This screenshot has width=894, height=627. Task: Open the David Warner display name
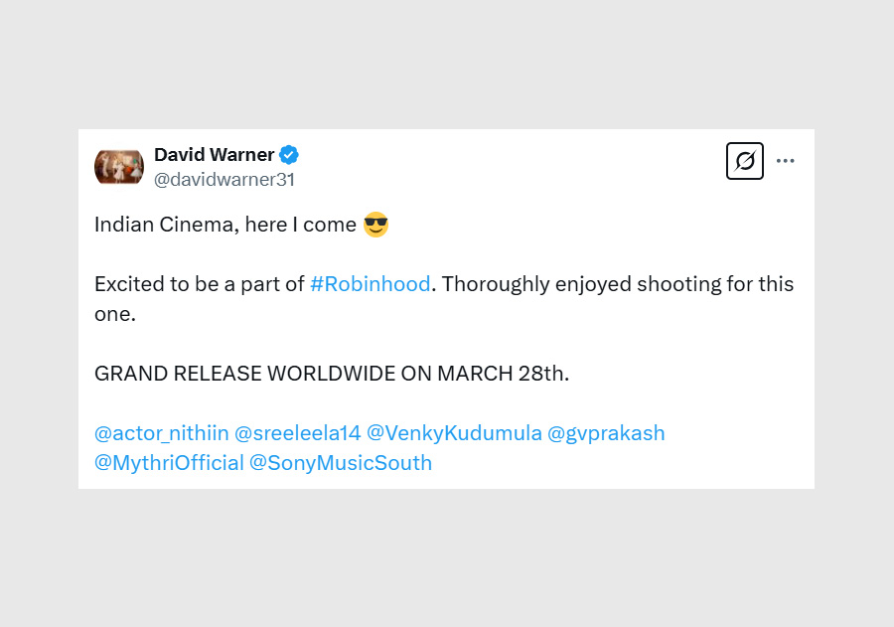(214, 155)
